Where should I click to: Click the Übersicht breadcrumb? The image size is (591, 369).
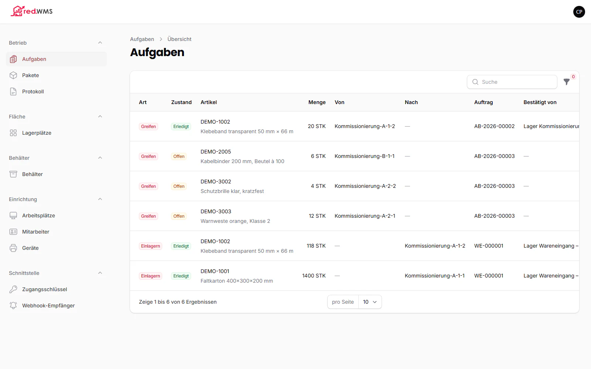180,39
